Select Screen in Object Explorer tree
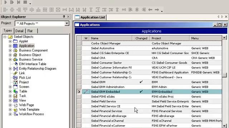229x128 pixels. [x=24, y=87]
